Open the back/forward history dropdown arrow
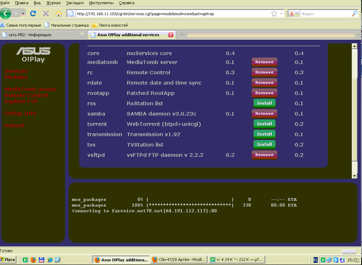This screenshot has height=265, width=362. 23,14
